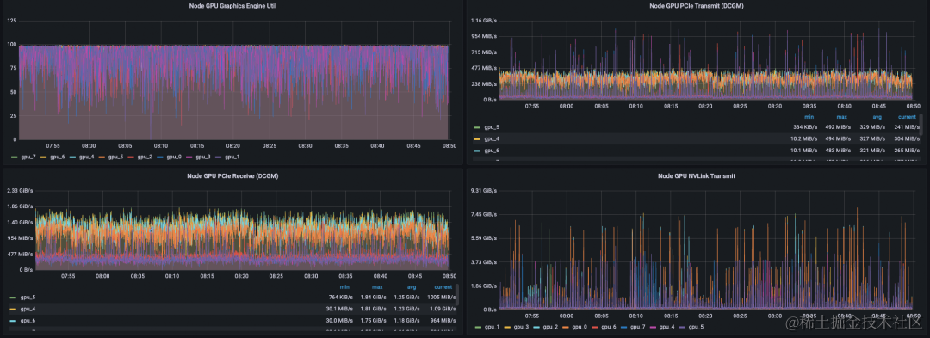Viewport: 930px width, 338px height.
Task: Click gpu_4 color swatch in PCIe Receive legend
Action: point(13,309)
